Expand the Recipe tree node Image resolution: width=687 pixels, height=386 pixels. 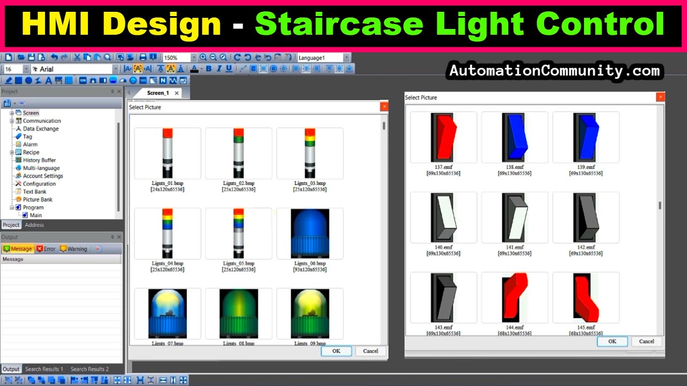[12, 152]
